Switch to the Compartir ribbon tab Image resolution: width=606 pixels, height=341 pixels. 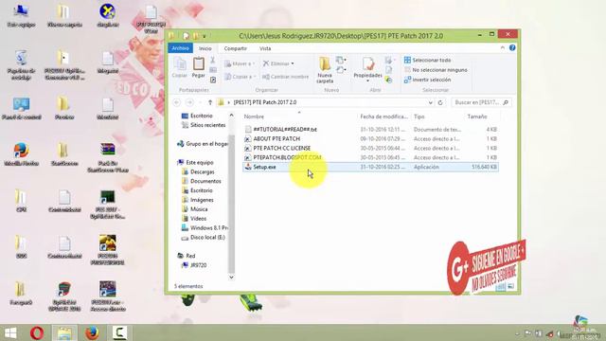pyautogui.click(x=235, y=48)
